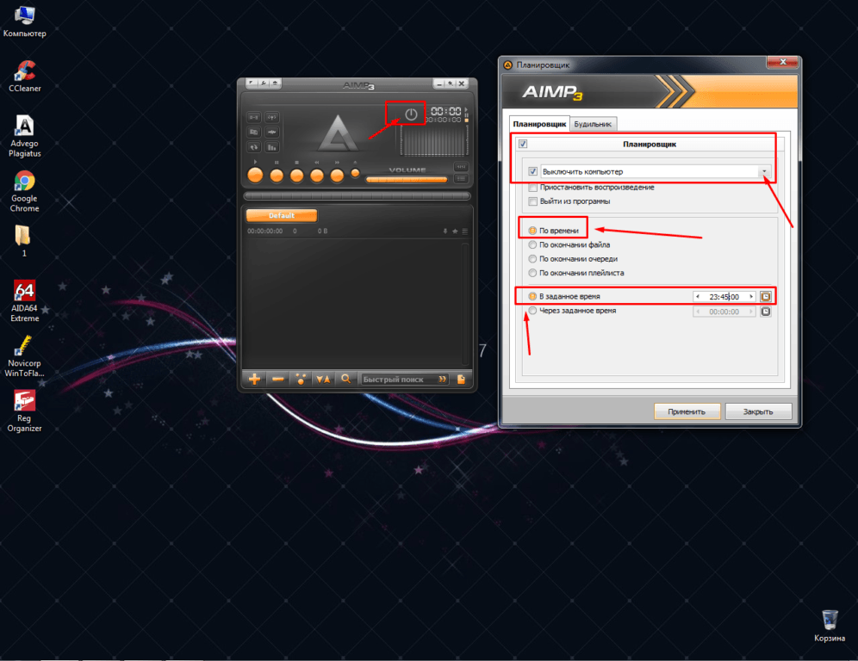Increase the 23:45:00 time with right arrow
This screenshot has height=661, width=858.
[751, 297]
